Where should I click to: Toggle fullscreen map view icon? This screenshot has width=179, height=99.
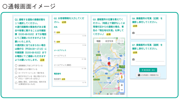(x=122, y=41)
